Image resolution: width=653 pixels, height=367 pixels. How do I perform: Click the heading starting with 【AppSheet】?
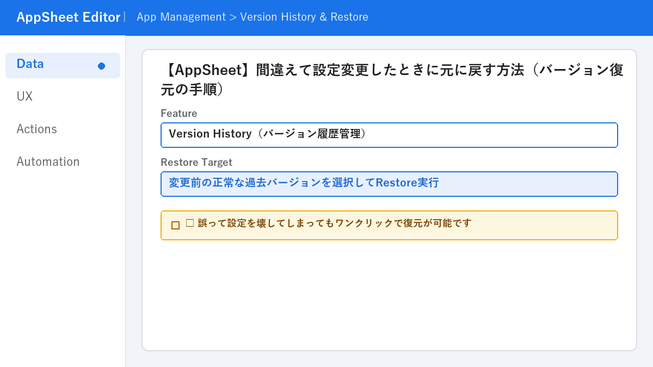coord(392,80)
